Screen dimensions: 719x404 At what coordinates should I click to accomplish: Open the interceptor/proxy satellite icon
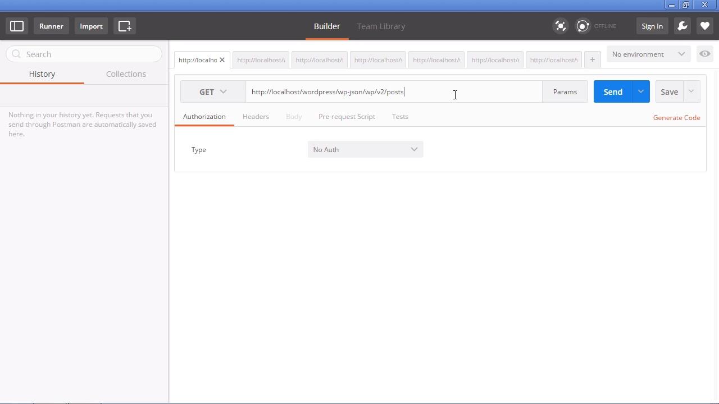(561, 26)
